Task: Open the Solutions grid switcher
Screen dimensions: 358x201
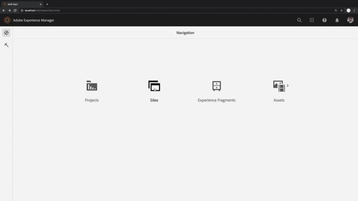Action: [312, 20]
